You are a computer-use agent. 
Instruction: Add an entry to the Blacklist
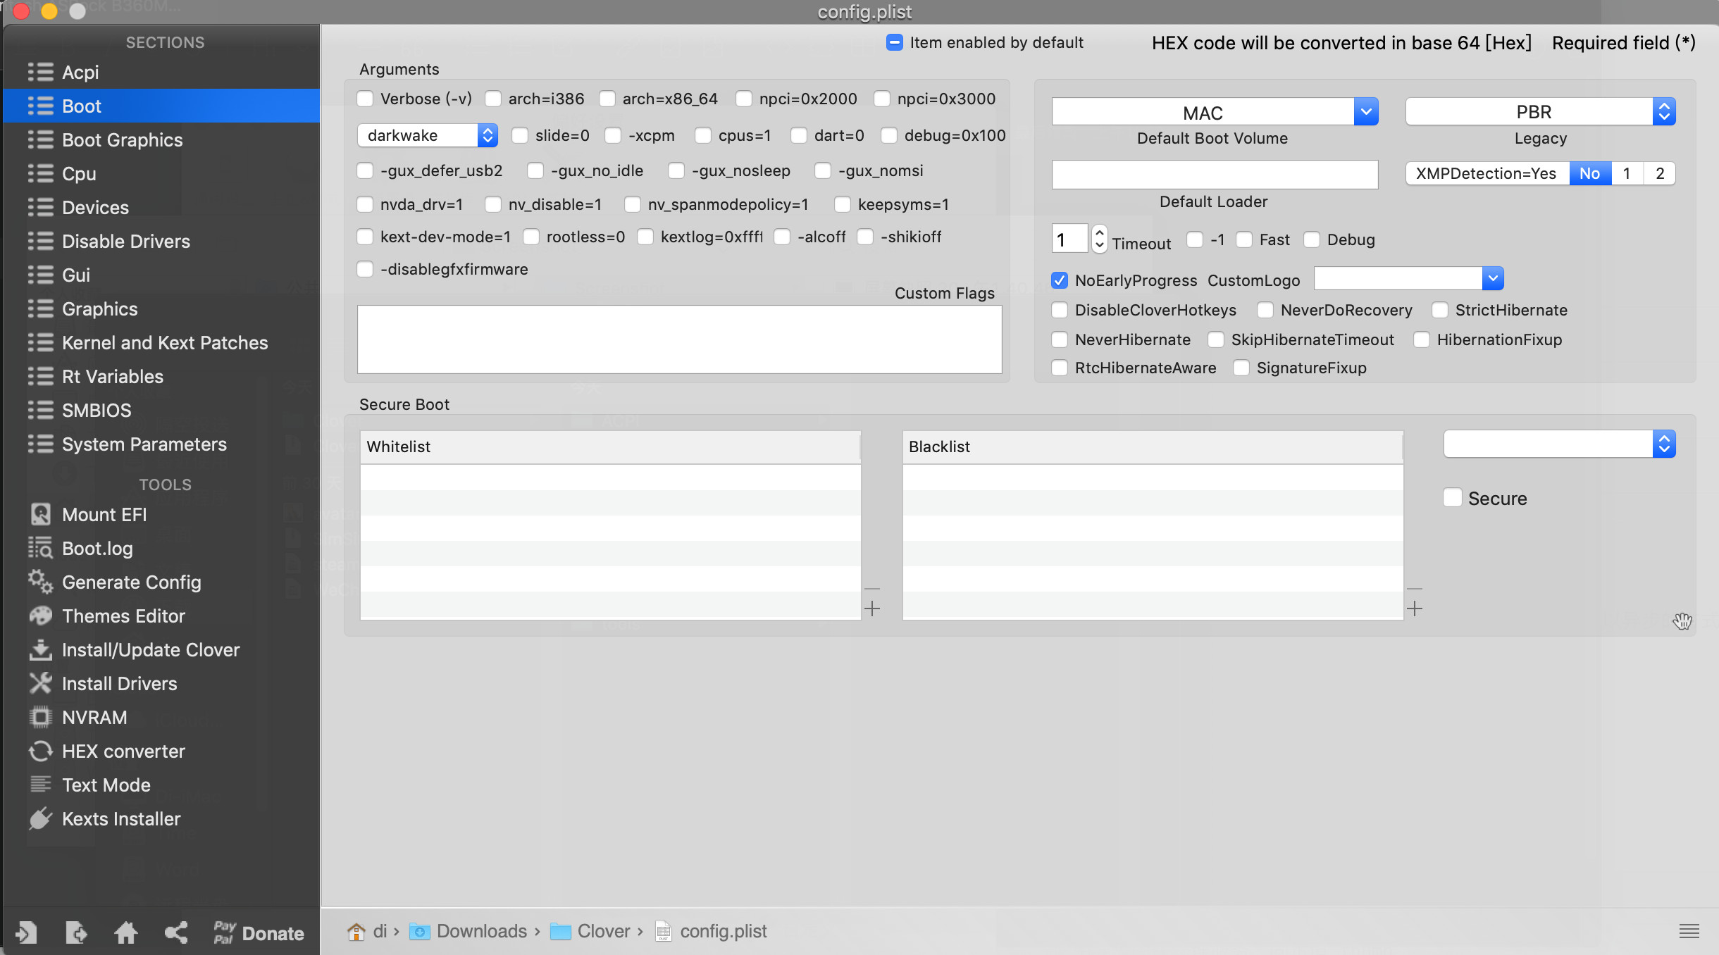point(1415,608)
